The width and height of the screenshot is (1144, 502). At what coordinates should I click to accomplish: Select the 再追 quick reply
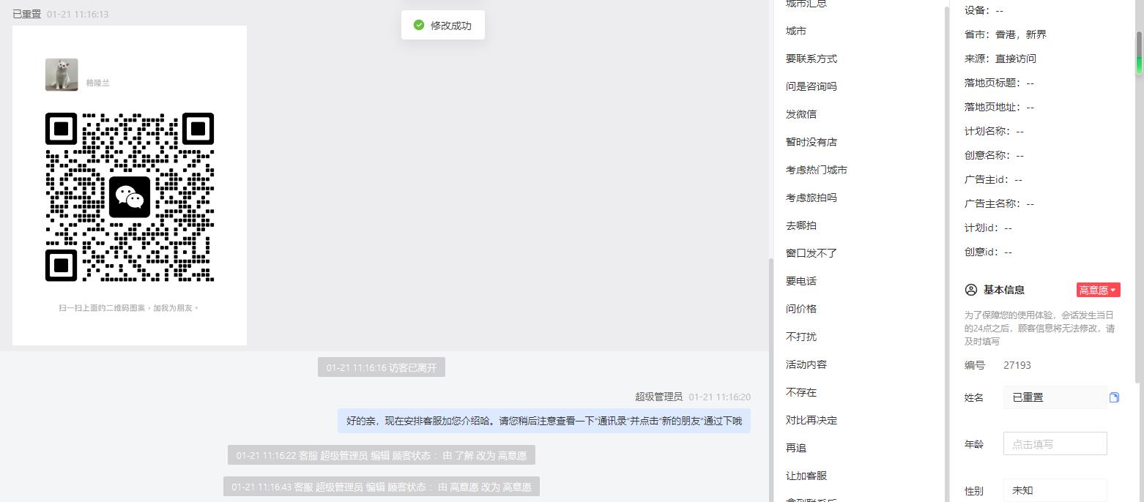click(796, 448)
